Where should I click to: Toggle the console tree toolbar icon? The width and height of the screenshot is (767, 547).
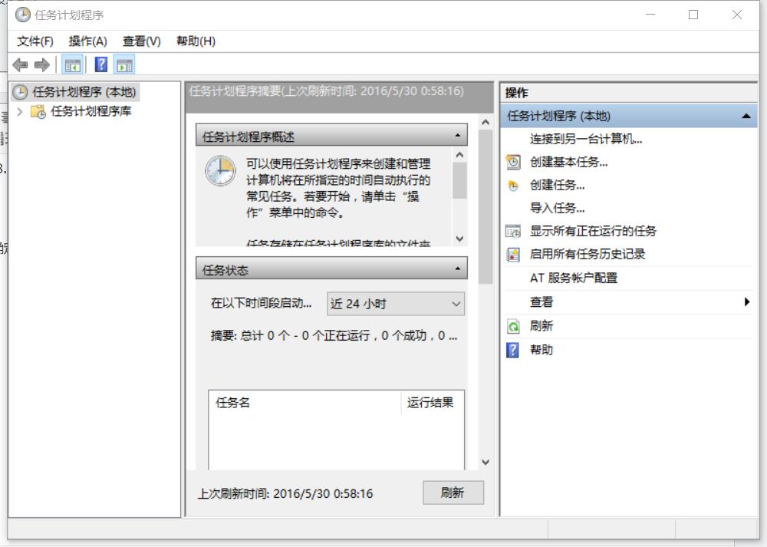[72, 64]
